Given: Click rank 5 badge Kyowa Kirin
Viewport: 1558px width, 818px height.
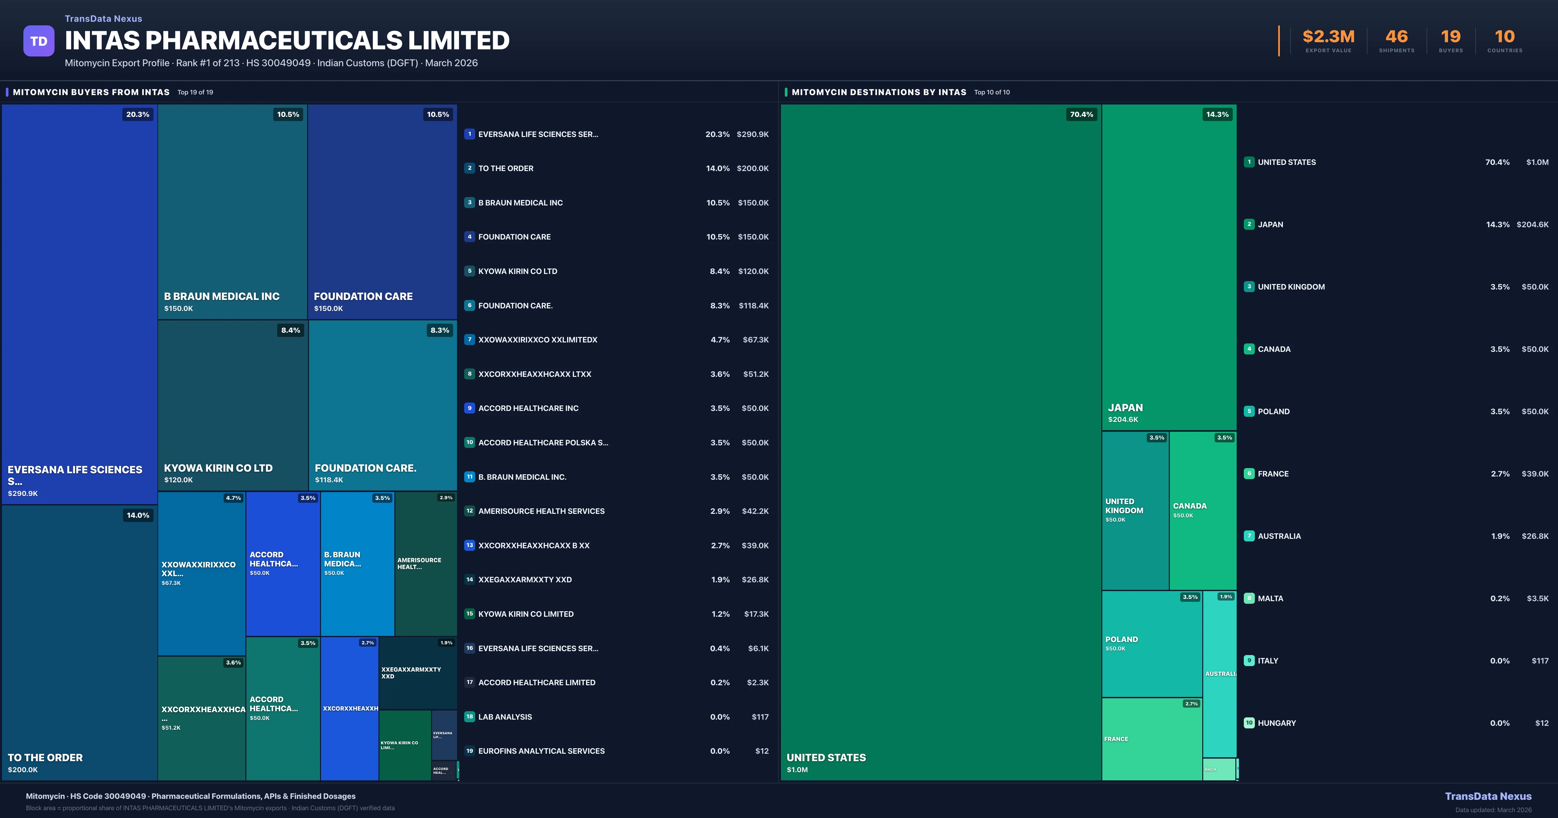Looking at the screenshot, I should (x=469, y=271).
